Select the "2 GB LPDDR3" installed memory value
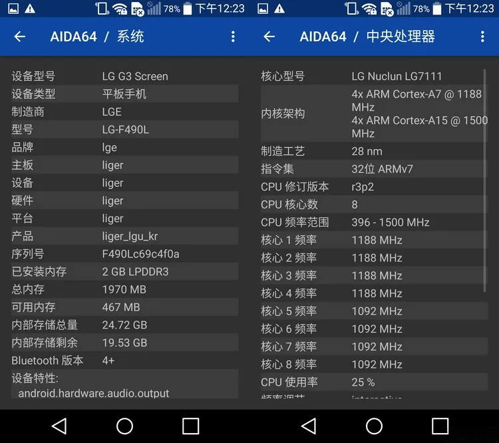 click(135, 272)
